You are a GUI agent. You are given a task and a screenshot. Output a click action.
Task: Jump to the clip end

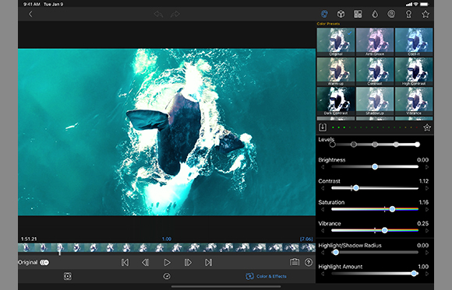(208, 262)
